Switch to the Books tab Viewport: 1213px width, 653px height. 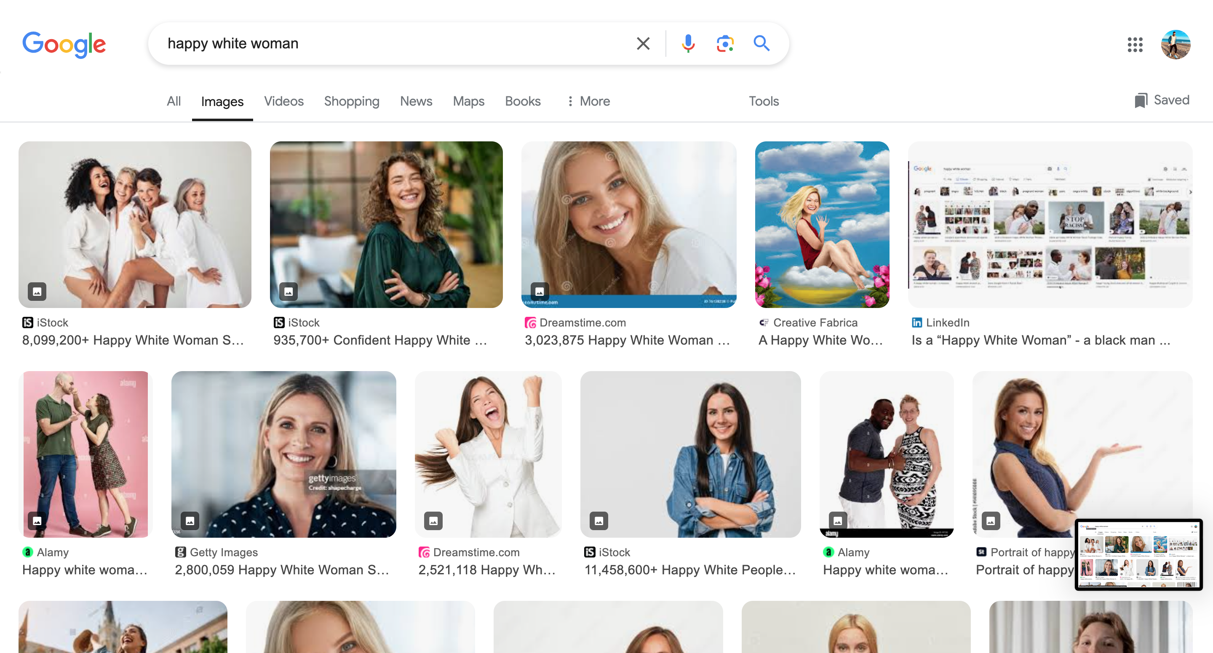point(523,101)
